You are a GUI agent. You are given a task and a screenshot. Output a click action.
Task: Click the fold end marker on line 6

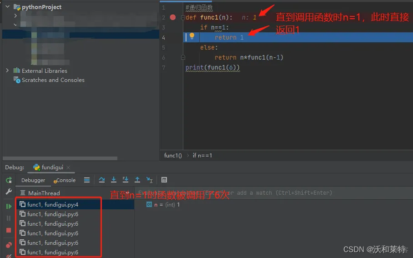pyautogui.click(x=183, y=57)
